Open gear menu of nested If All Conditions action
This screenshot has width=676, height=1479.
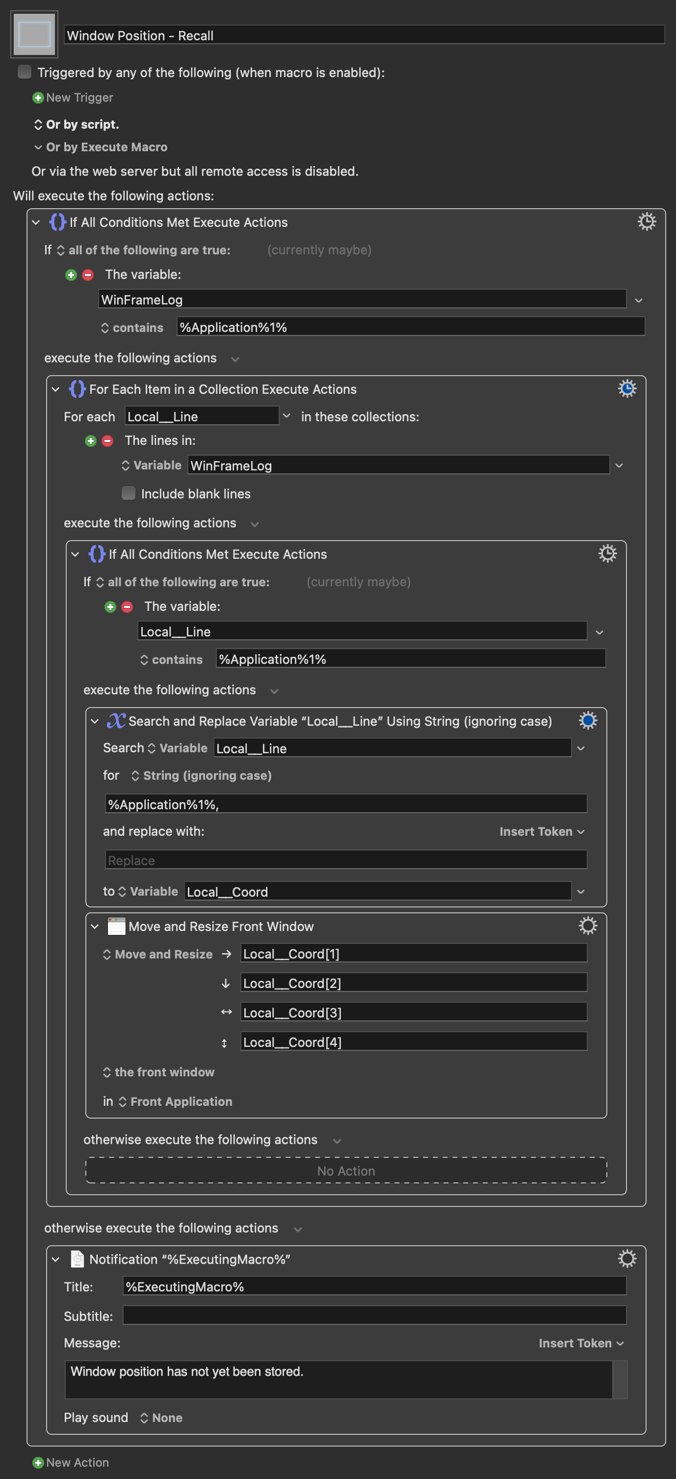pos(608,553)
